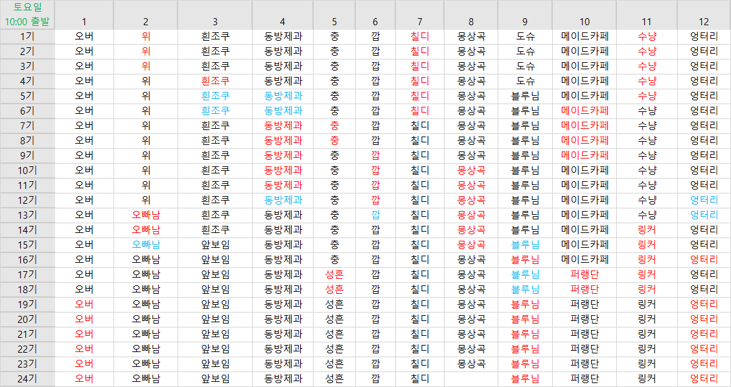This screenshot has height=387, width=731.
Task: Click the red 성흔 cell in row 18기
Action: [x=334, y=289]
